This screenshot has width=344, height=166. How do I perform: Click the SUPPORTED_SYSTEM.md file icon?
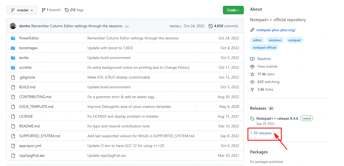13,136
